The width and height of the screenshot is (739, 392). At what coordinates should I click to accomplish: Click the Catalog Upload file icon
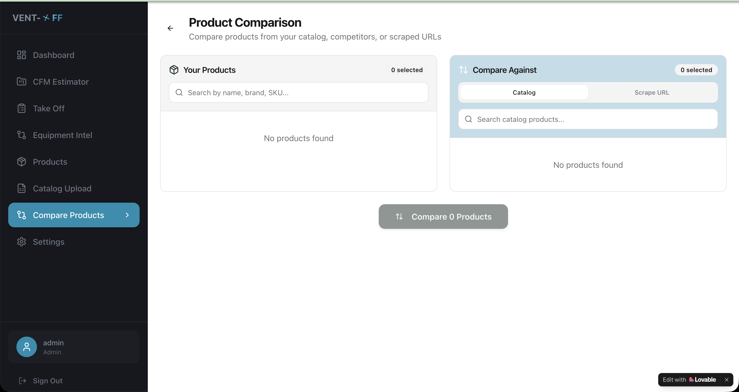click(x=22, y=188)
